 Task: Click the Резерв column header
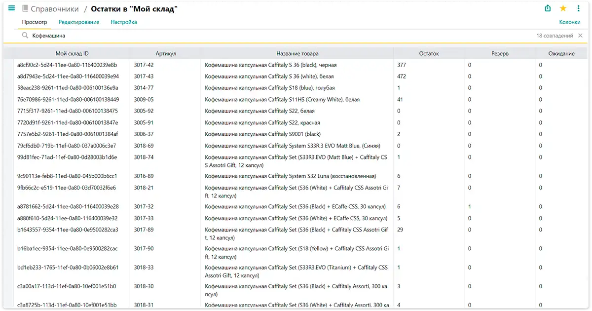500,53
